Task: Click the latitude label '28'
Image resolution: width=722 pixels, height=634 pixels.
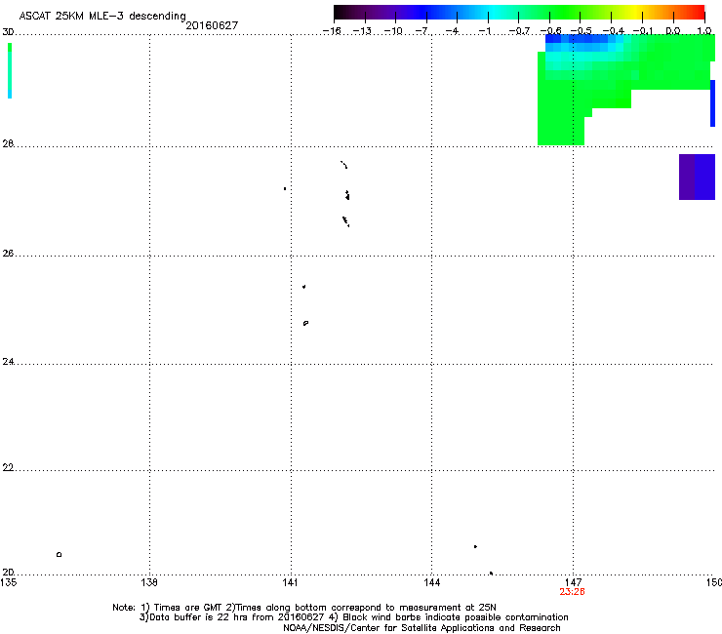Action: pyautogui.click(x=8, y=143)
